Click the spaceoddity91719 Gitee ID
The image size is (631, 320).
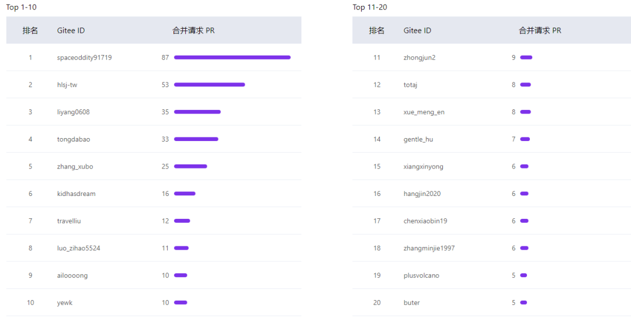coord(84,57)
